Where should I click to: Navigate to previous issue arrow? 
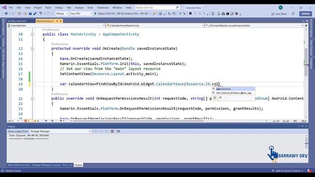click(46, 121)
